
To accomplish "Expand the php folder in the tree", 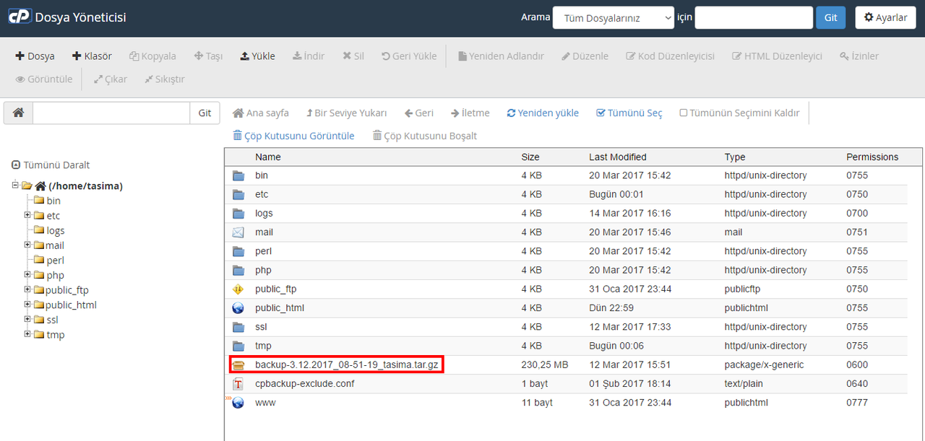I will [27, 275].
